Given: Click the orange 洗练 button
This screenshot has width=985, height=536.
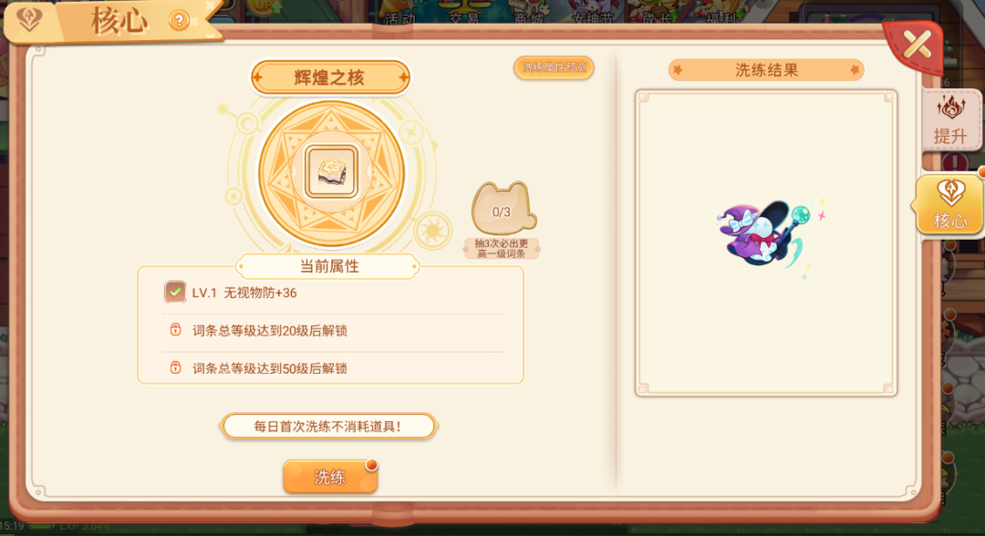Looking at the screenshot, I should pyautogui.click(x=330, y=477).
